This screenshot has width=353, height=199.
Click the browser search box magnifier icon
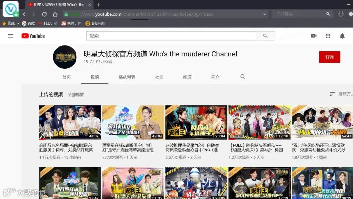click(x=328, y=14)
